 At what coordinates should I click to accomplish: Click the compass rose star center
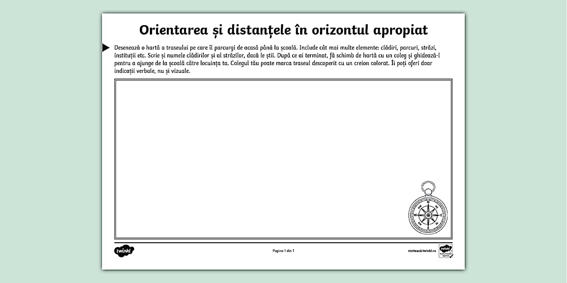click(428, 215)
